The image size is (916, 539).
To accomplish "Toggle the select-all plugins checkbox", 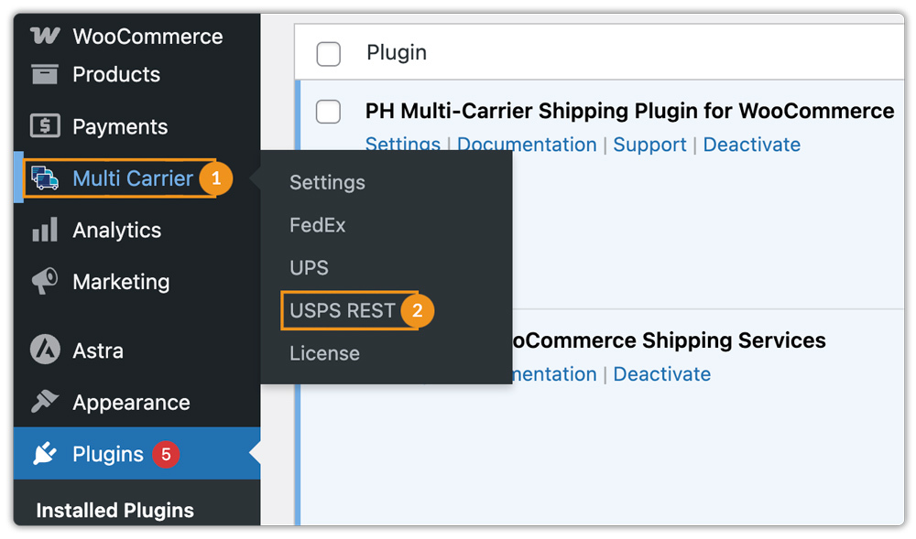I will (328, 54).
